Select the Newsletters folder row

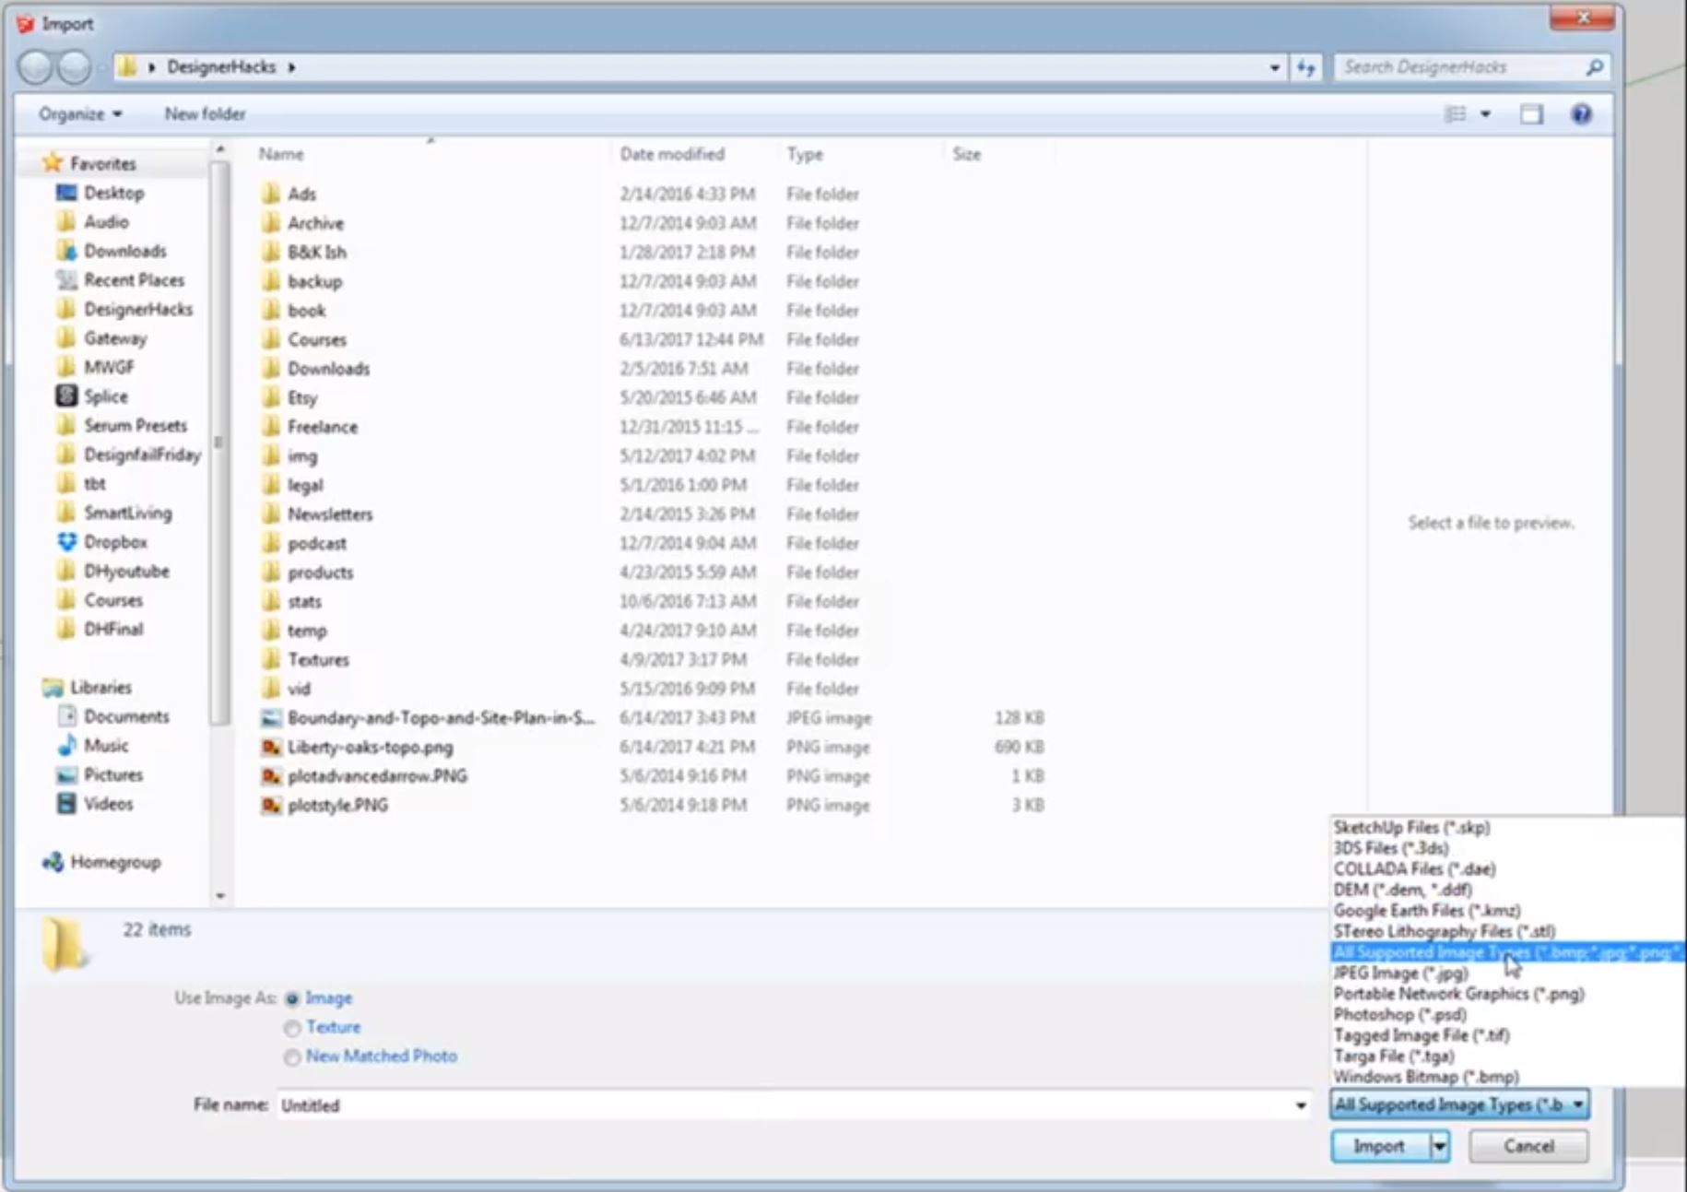point(655,514)
